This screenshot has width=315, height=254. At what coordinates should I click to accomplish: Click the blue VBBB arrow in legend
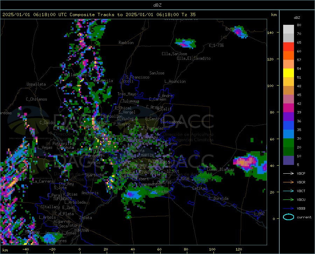click(x=288, y=209)
